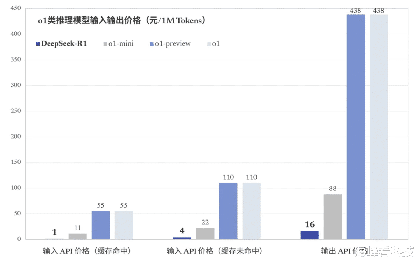Select the o1-preview bar in cache-miss group

coord(228,211)
